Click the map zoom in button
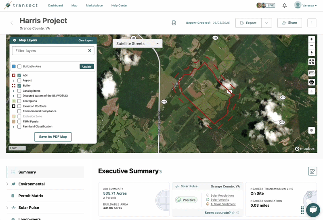 click(311, 39)
